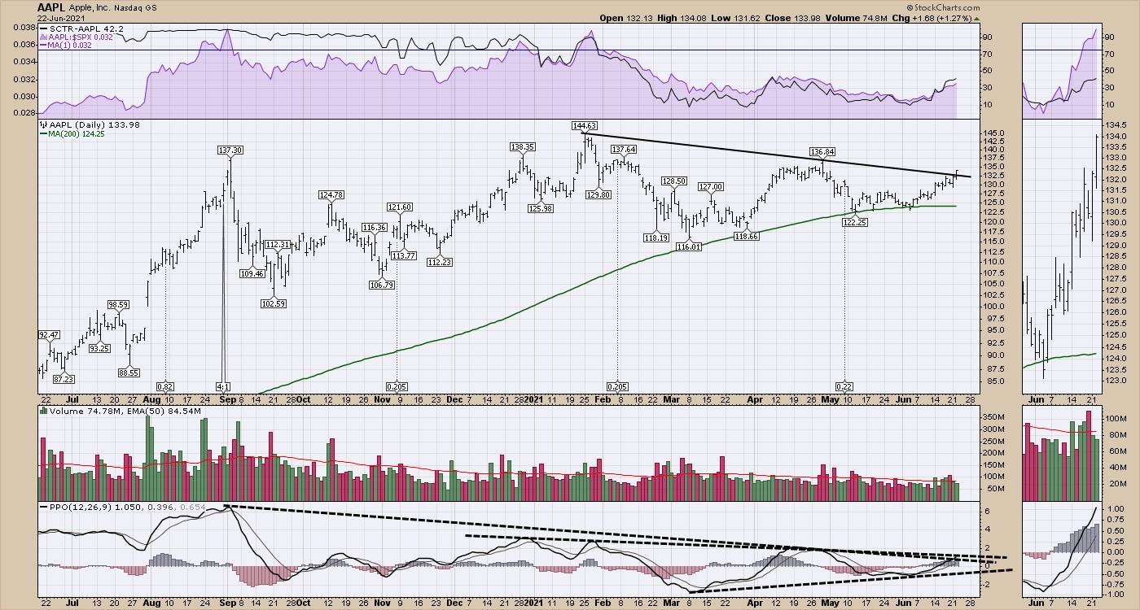The width and height of the screenshot is (1140, 610).
Task: Click the 93.25 price label
Action: click(x=99, y=348)
